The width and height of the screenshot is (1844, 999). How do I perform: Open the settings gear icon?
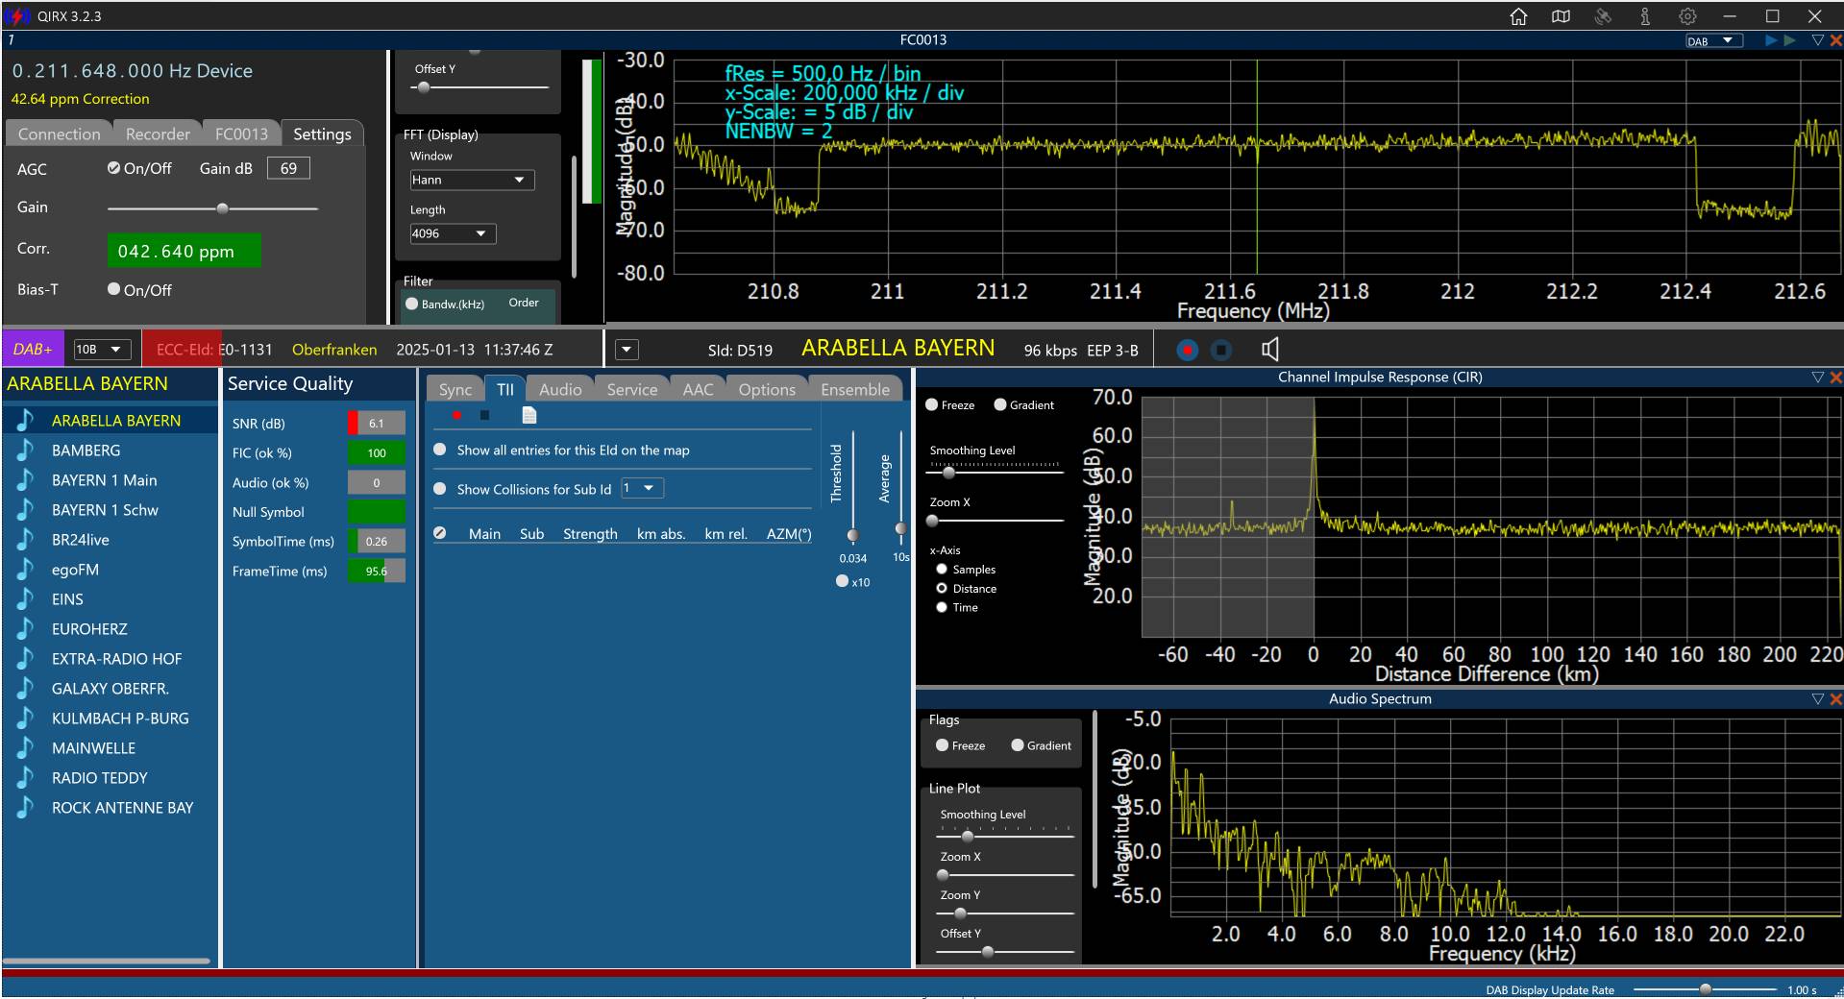[1687, 16]
